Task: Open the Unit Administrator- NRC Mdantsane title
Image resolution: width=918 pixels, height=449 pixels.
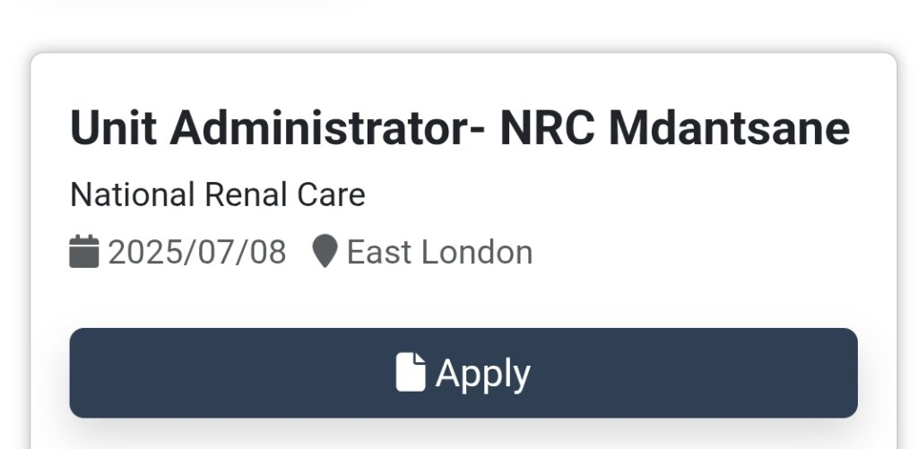Action: coord(460,128)
